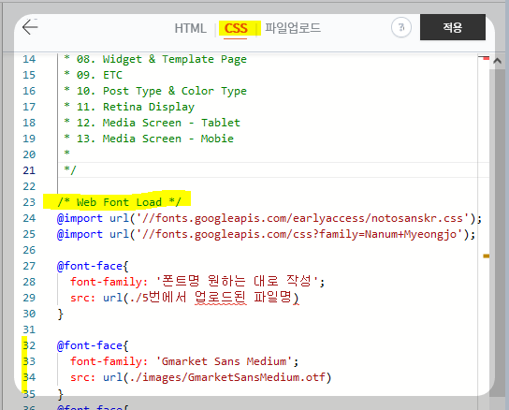This screenshot has height=410, width=509.
Task: Click the '12. Media Screen - Tablet' comment
Action: pyautogui.click(x=152, y=123)
